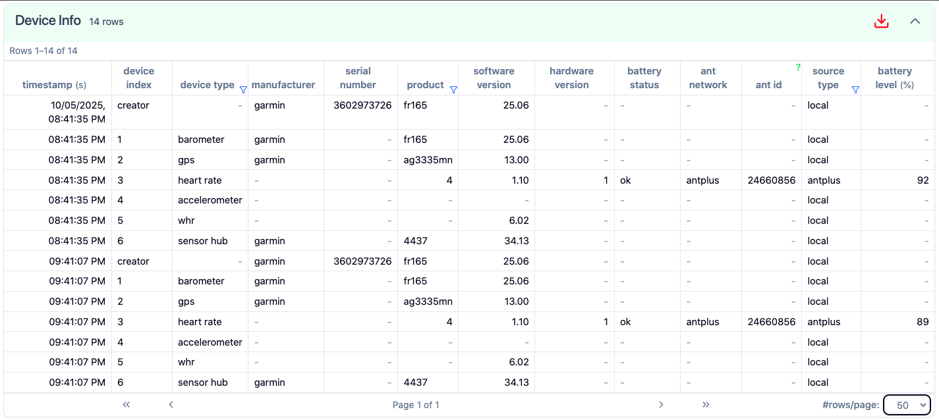Click the battery level 89 cell
This screenshot has height=420, width=939.
[x=922, y=322]
